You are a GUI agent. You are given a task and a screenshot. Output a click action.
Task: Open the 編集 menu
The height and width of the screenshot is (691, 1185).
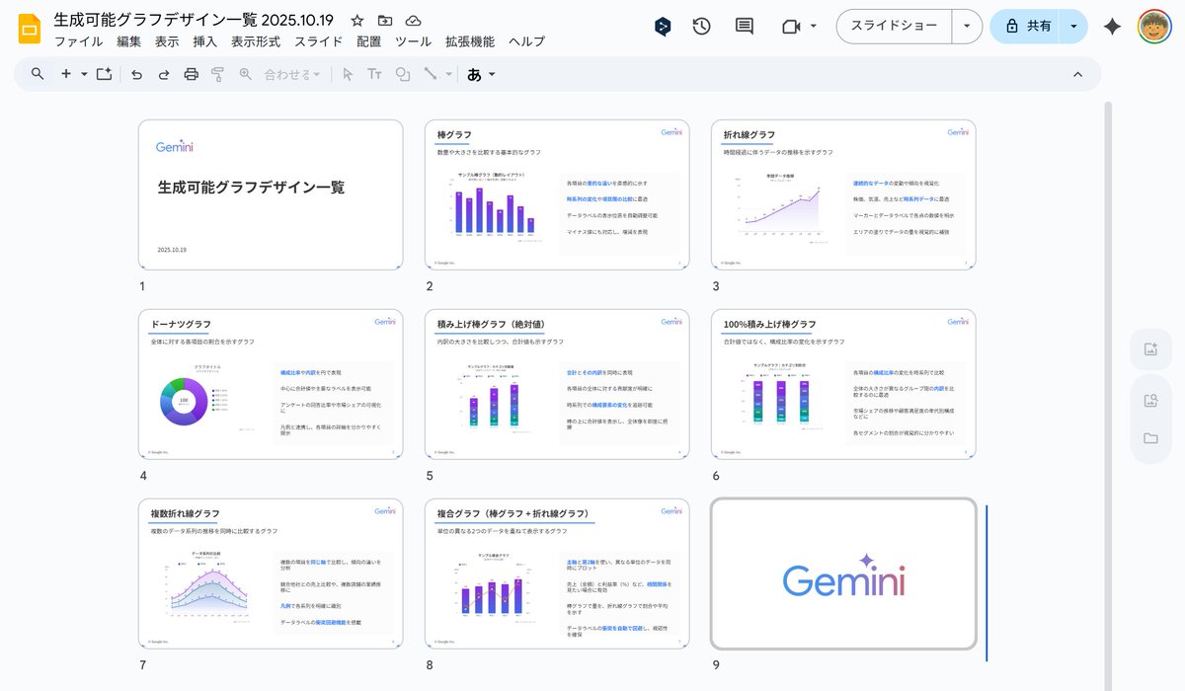point(129,42)
